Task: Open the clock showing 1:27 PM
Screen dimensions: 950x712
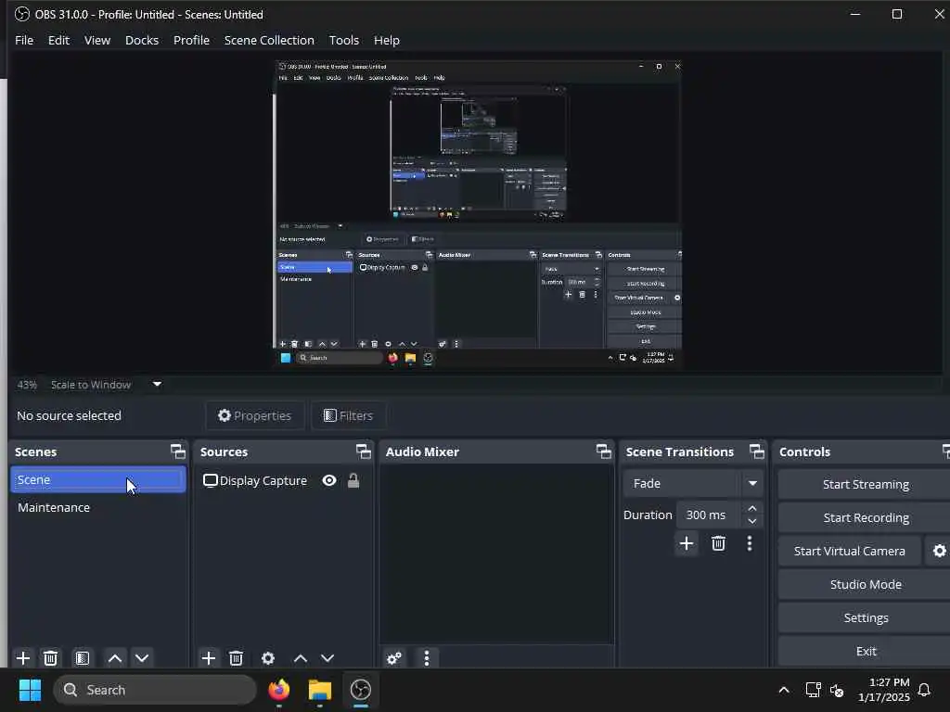Action: (x=883, y=690)
